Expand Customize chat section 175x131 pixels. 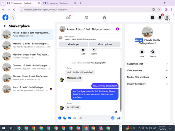coord(147,64)
